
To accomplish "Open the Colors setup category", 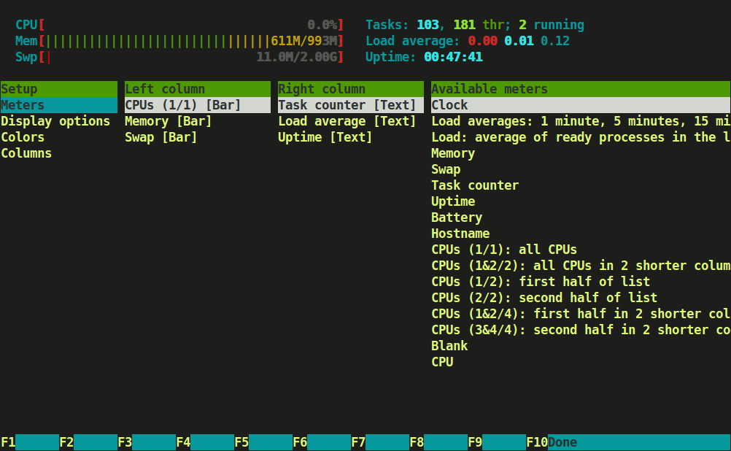I will click(23, 137).
